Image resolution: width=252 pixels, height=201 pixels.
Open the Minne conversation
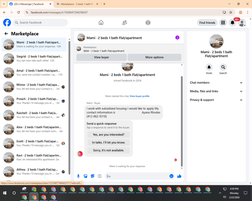[x=34, y=87]
